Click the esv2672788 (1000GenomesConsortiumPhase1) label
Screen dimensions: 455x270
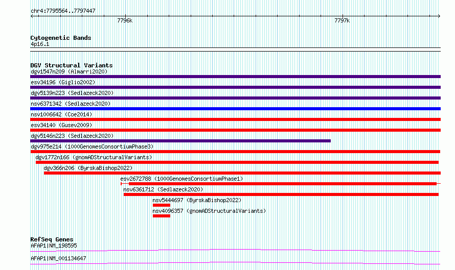[181, 179]
